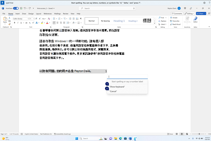This screenshot has width=211, height=141.
Task: Click the text highlight color button
Action: coord(42,23)
